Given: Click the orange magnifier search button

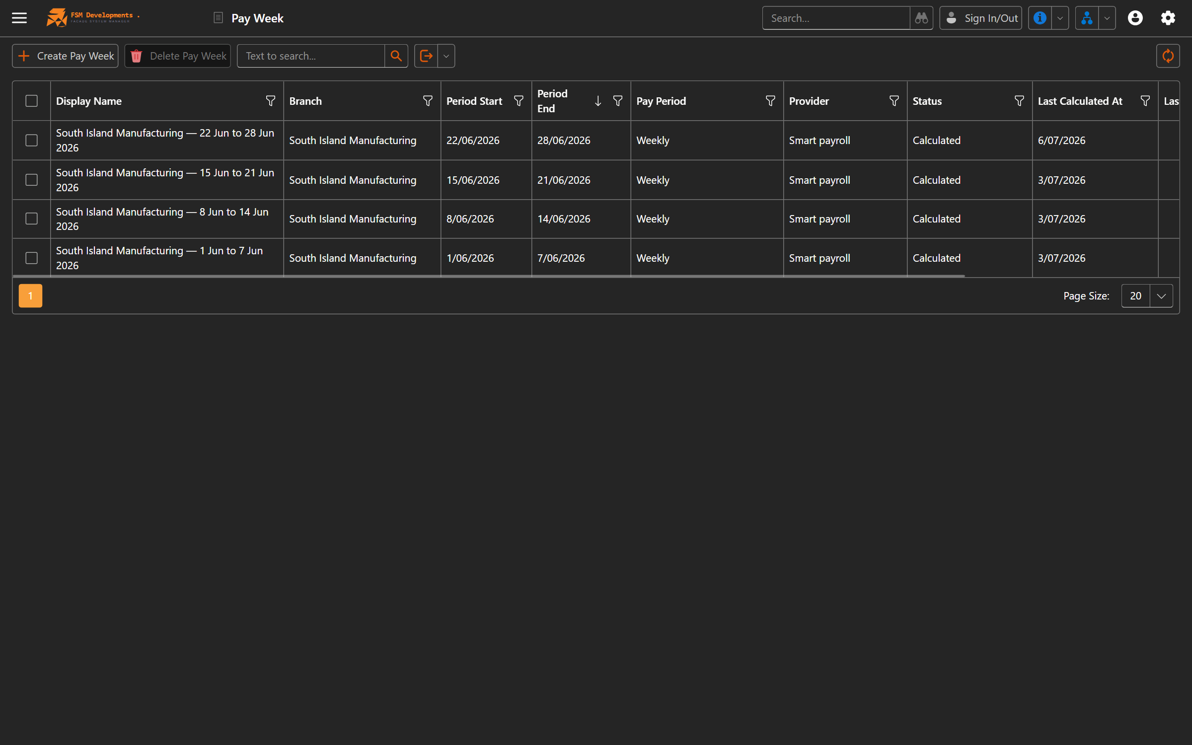Looking at the screenshot, I should [x=396, y=56].
